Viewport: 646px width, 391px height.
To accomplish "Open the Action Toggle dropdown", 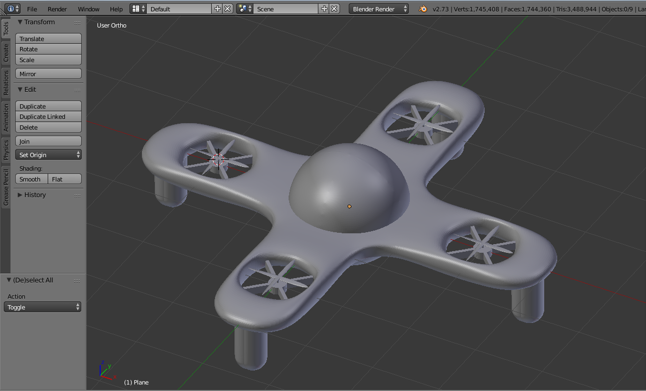I will (x=42, y=307).
